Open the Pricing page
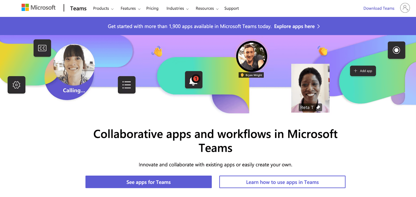This screenshot has width=416, height=197. (152, 8)
